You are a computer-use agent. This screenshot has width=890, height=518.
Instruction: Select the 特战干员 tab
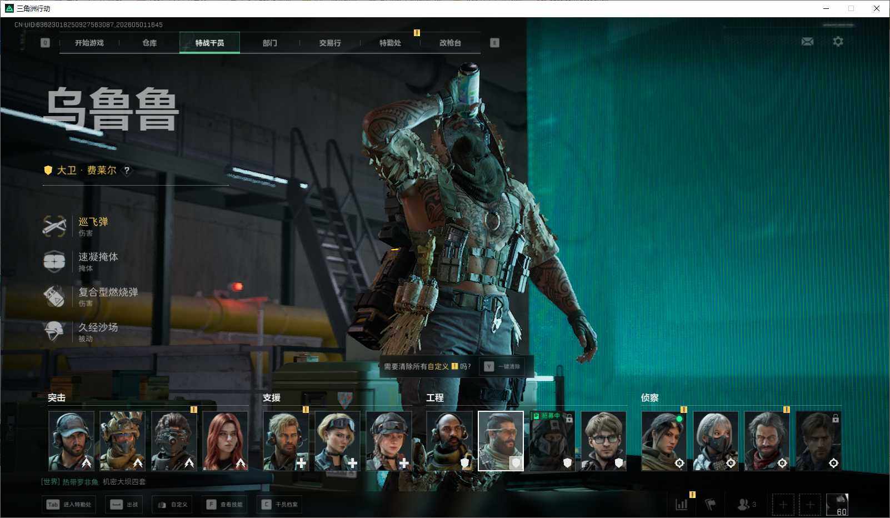(209, 43)
